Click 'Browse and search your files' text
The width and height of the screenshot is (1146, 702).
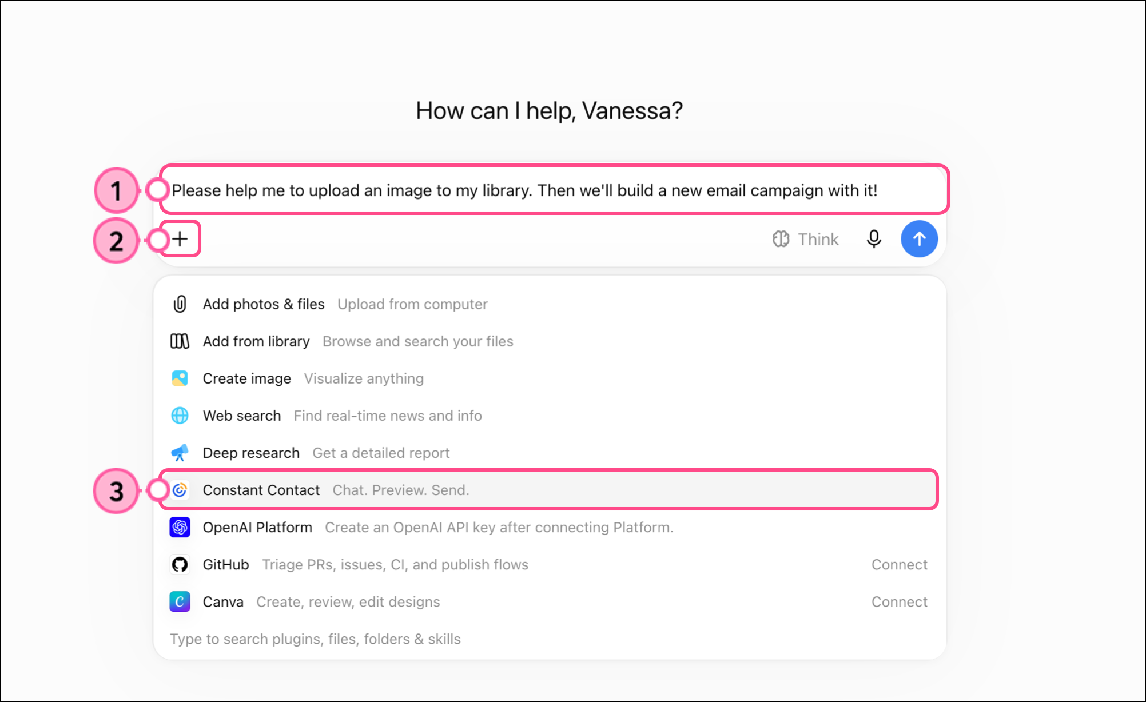coord(418,341)
